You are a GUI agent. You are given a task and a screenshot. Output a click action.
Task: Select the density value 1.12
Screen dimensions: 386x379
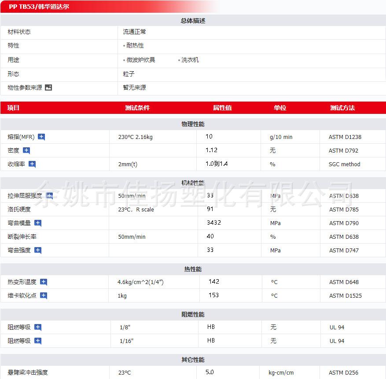[211, 150]
